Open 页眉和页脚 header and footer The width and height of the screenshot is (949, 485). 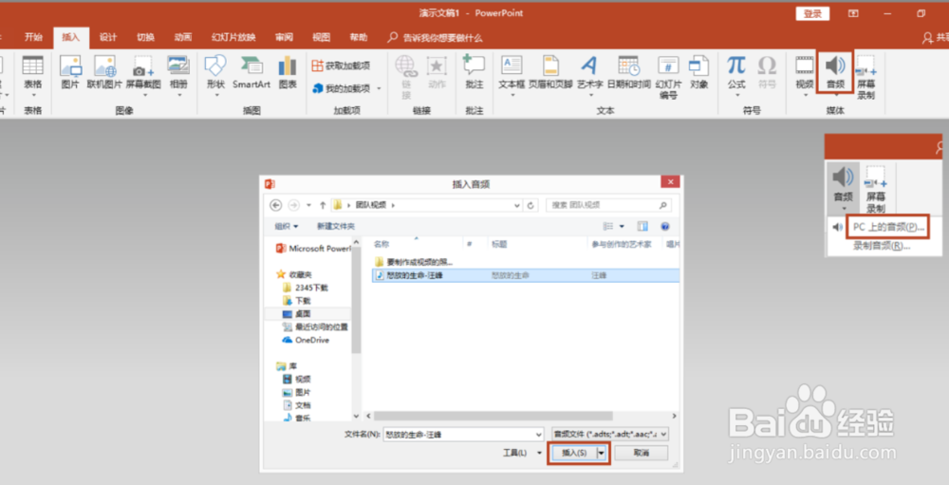(550, 73)
